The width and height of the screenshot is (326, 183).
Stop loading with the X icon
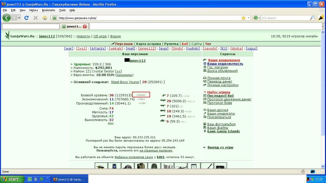coord(35,18)
